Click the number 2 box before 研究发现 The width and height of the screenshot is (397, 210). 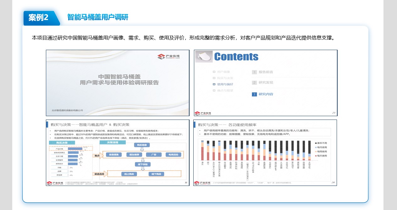click(x=254, y=83)
